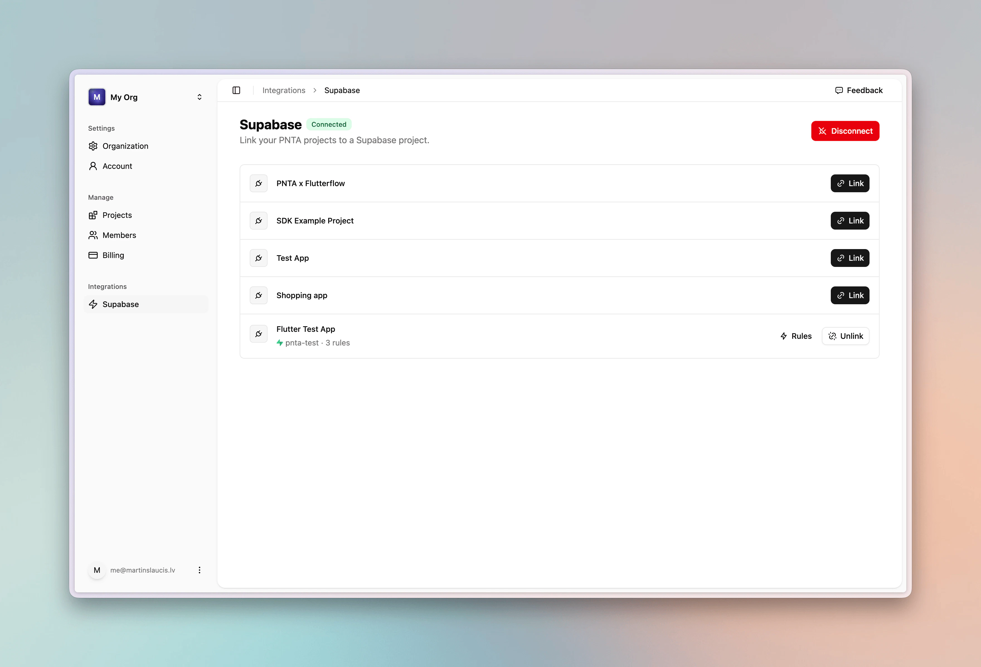Click the Shopping app project name
The height and width of the screenshot is (667, 981).
point(302,295)
